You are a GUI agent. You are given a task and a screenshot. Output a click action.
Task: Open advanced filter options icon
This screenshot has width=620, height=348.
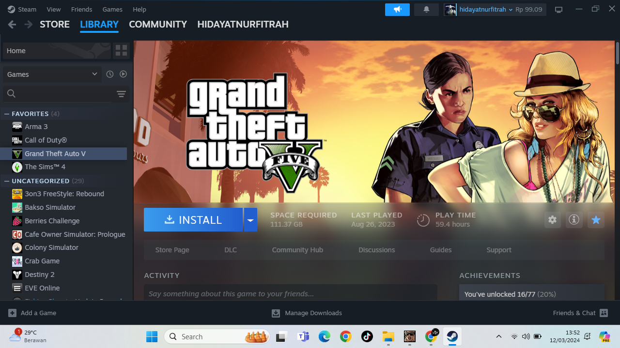pos(121,94)
